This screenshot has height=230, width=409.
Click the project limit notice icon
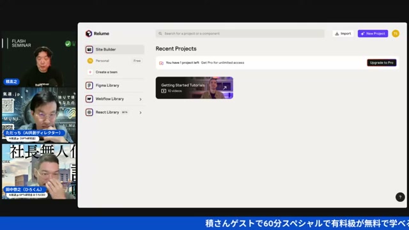click(161, 63)
